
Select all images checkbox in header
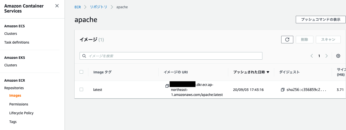(x=81, y=72)
